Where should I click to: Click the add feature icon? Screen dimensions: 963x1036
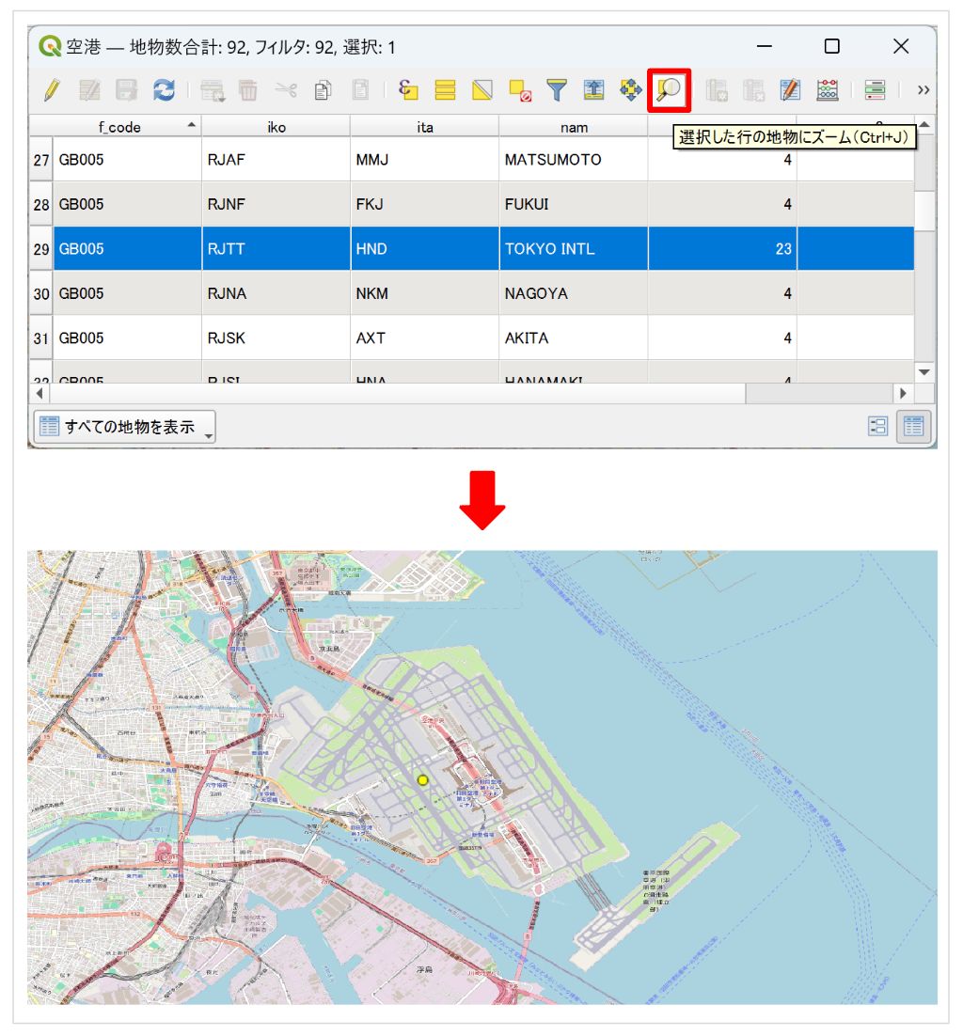213,90
